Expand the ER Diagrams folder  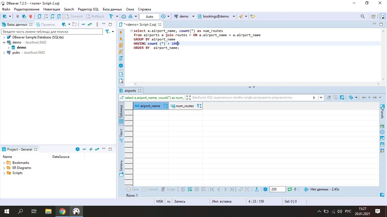pyautogui.click(x=4, y=168)
